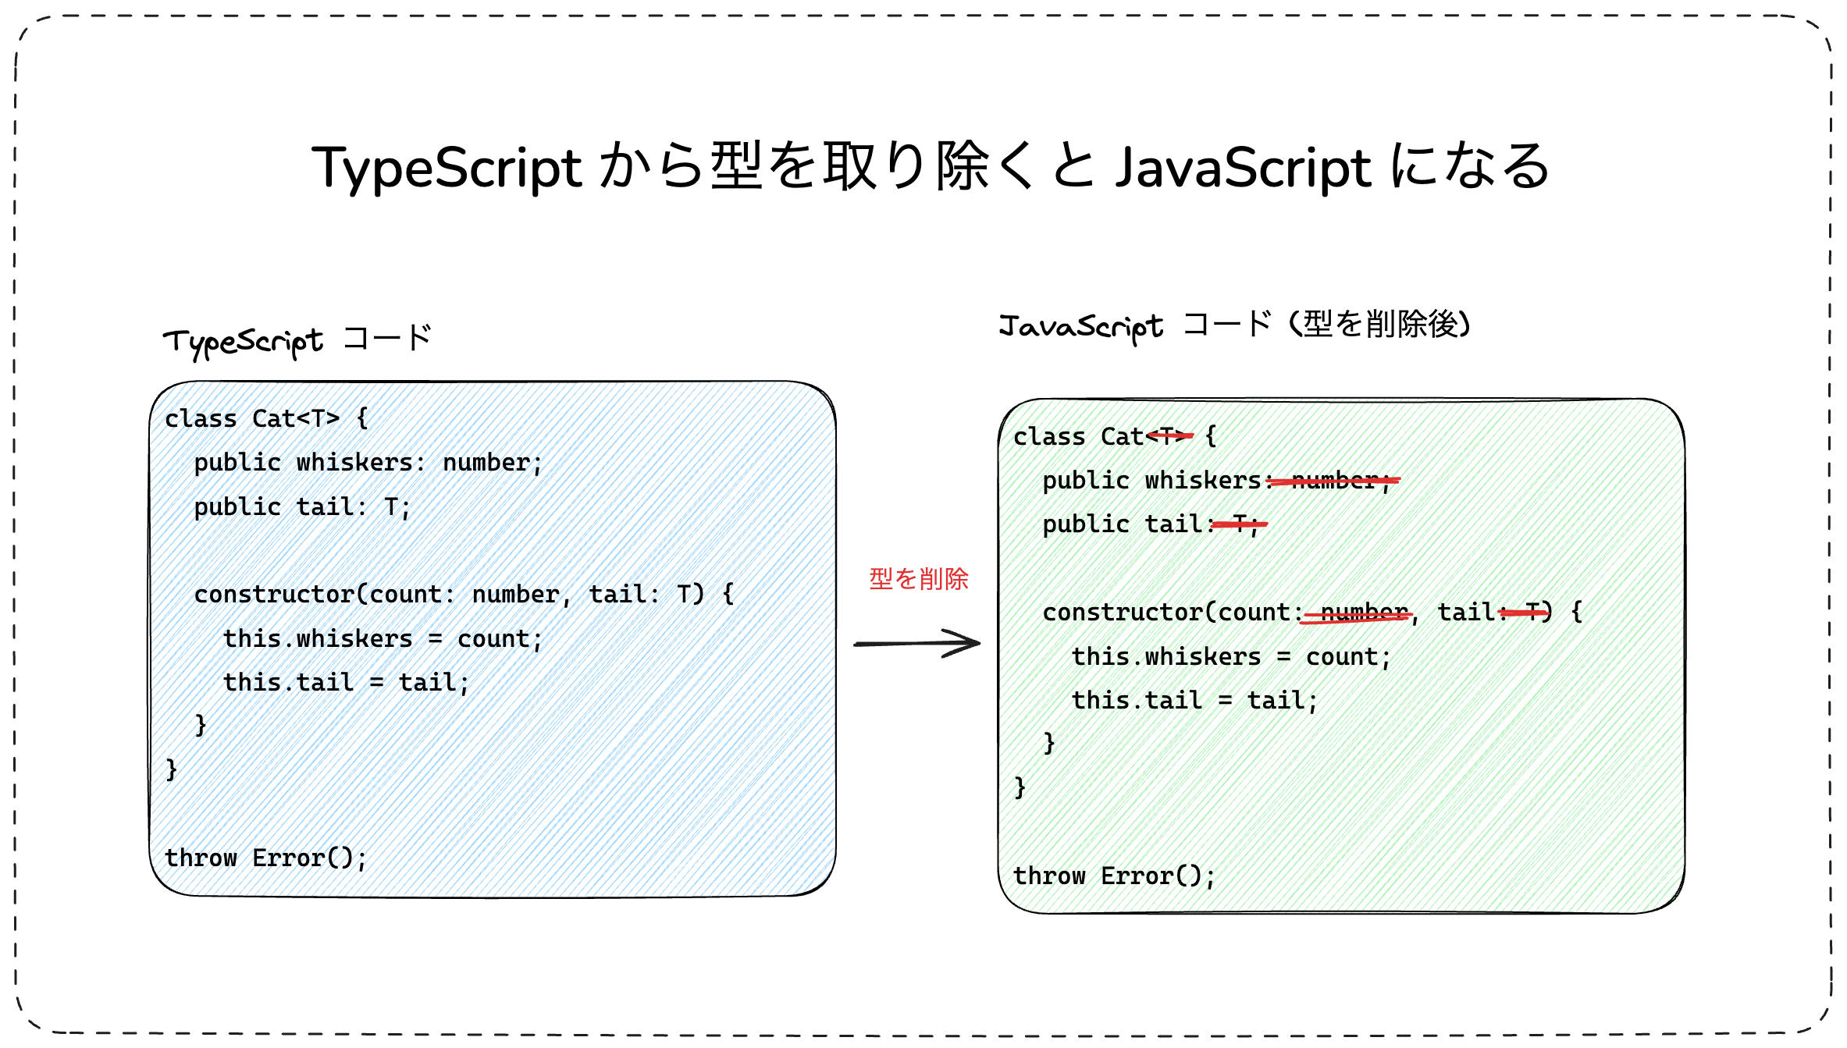
Task: Click 'this.tail = tail;' in the green box
Action: (1194, 701)
